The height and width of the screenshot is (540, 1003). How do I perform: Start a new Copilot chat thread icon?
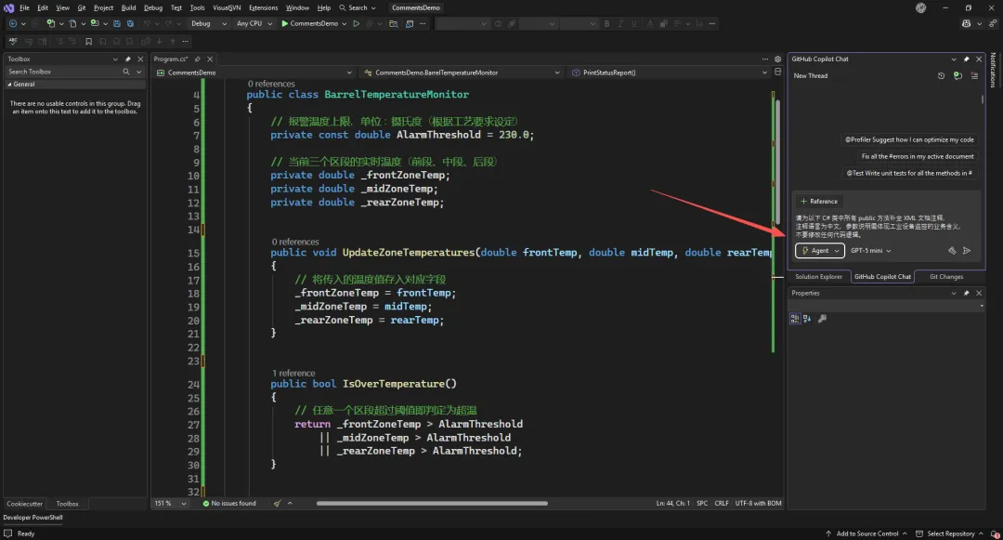point(957,75)
